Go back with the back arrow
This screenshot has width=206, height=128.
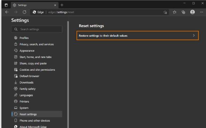click(x=7, y=12)
